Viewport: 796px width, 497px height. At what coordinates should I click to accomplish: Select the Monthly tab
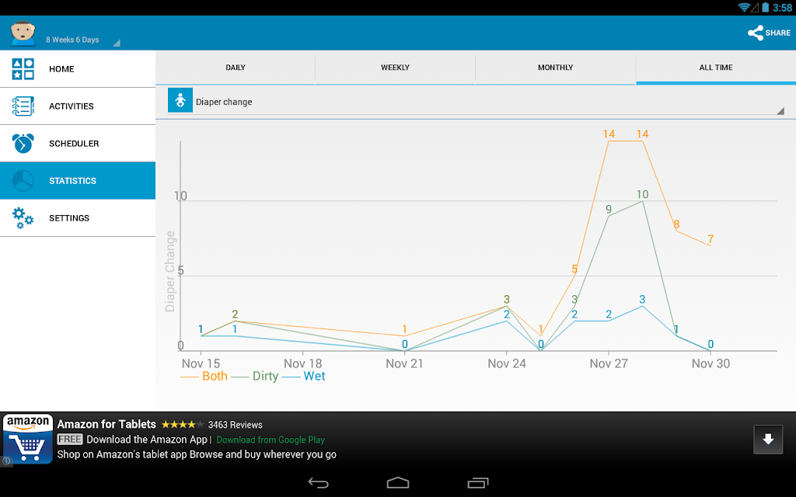555,68
